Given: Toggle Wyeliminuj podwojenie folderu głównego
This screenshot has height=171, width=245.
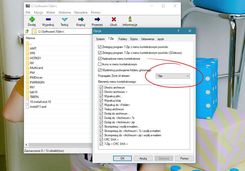Looking at the screenshot, I should pos(100,70).
